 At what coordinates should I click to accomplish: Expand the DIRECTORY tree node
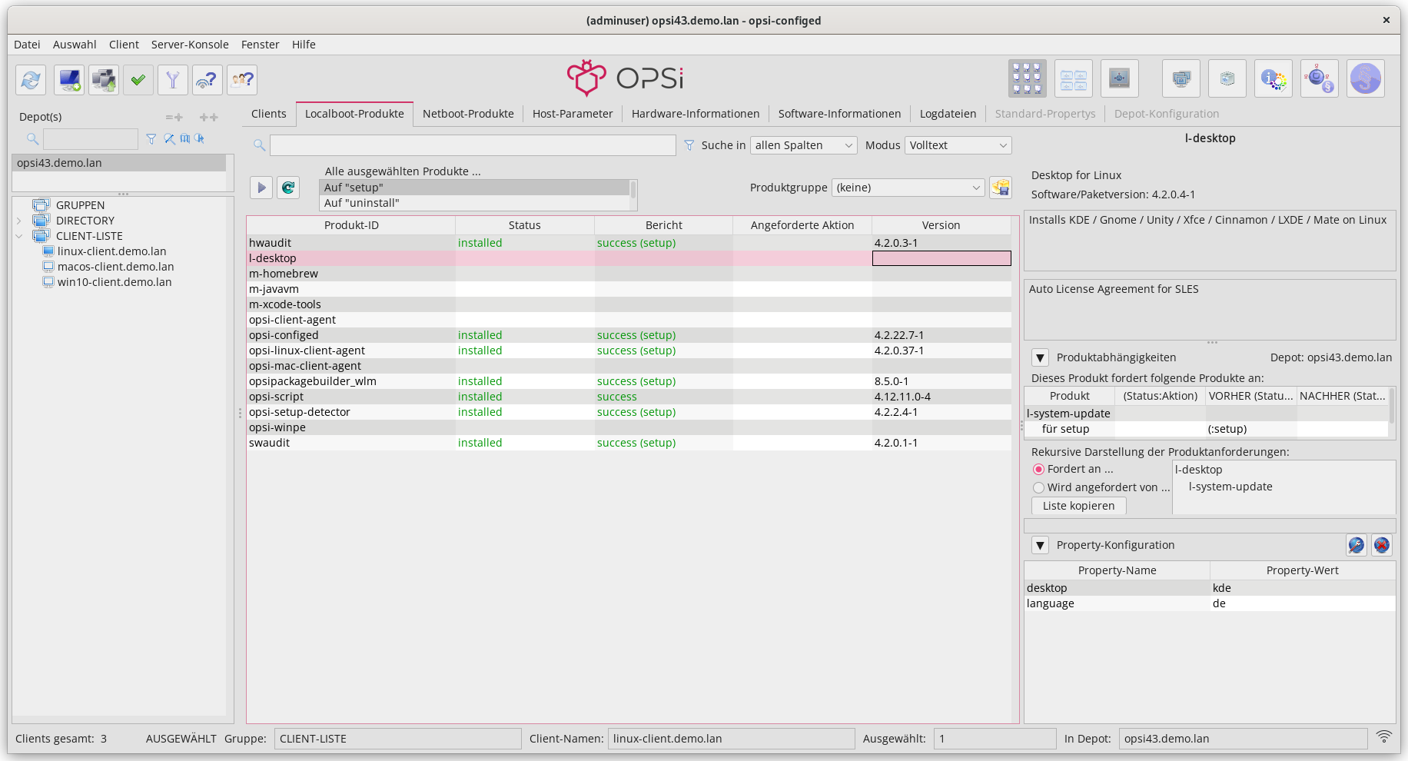coord(19,221)
